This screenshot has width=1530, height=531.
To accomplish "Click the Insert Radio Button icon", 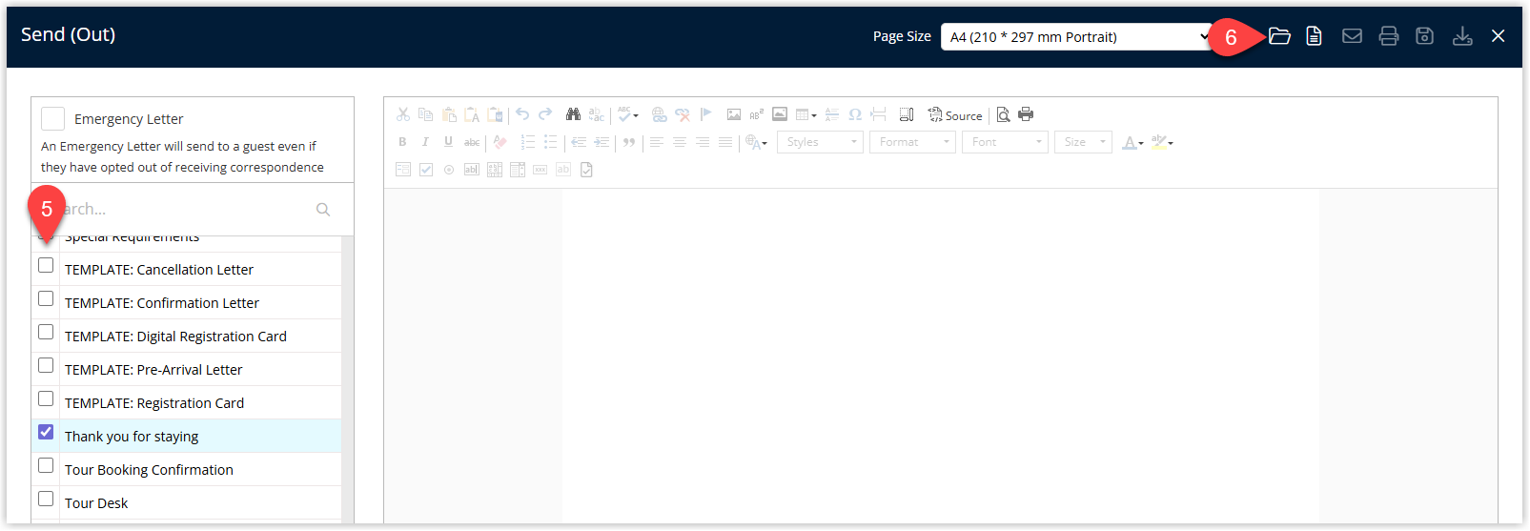I will pyautogui.click(x=449, y=170).
